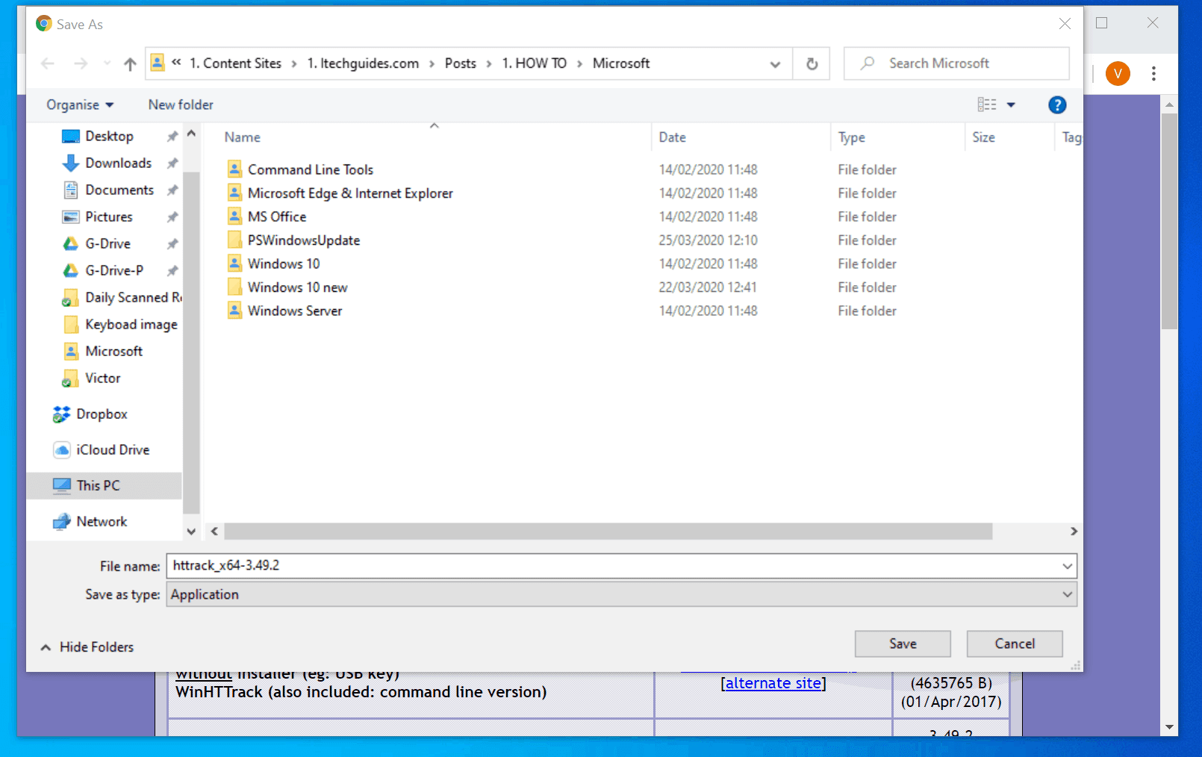The image size is (1202, 757).
Task: Click the Search Microsoft field
Action: 956,63
